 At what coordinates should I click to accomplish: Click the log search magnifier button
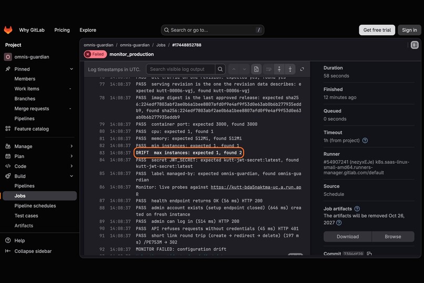tap(220, 70)
